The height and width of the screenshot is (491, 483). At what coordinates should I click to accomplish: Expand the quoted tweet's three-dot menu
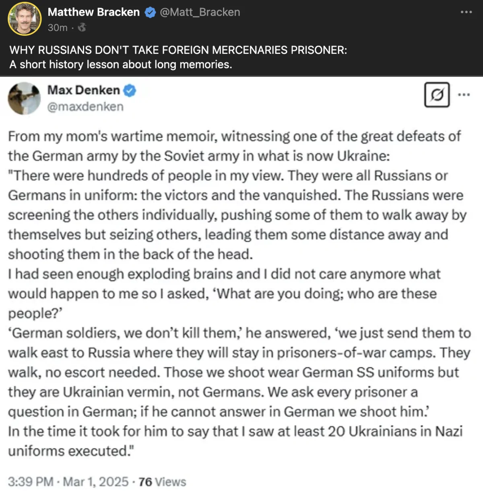(464, 95)
